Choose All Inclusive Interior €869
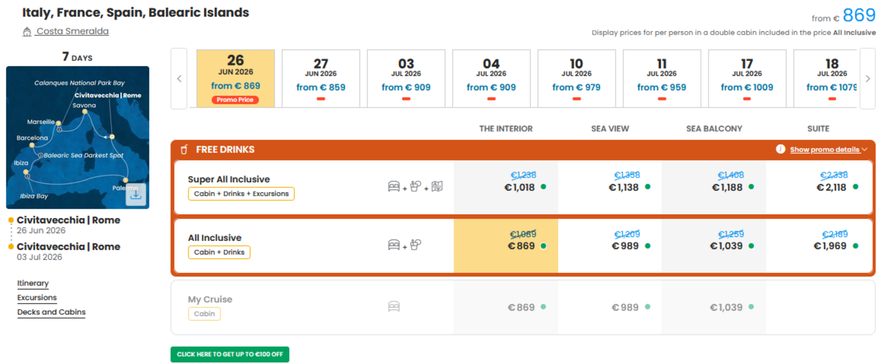The height and width of the screenshot is (364, 881). pos(506,246)
